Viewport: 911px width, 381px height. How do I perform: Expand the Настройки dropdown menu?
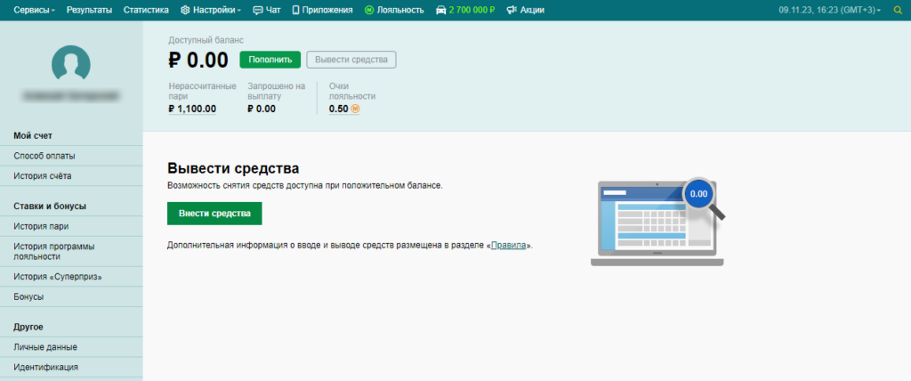click(216, 10)
